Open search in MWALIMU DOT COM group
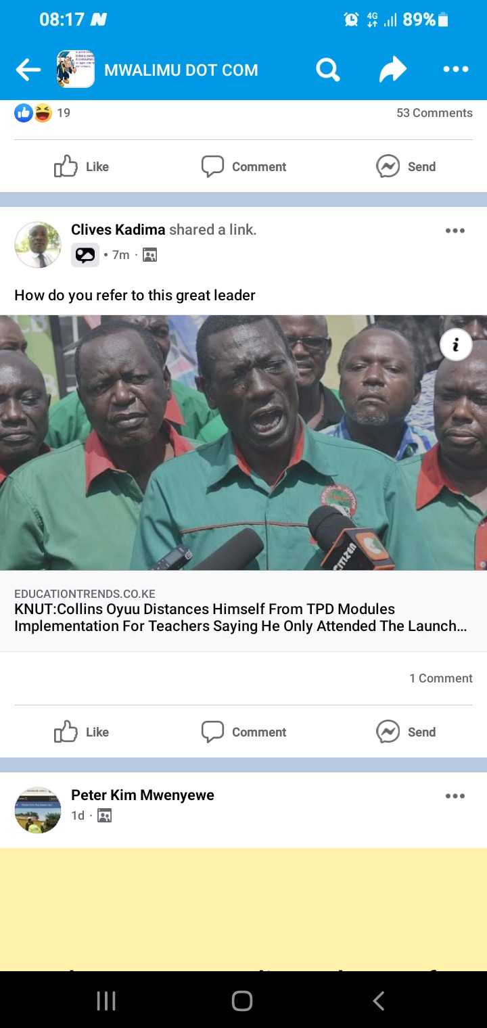 [x=327, y=69]
